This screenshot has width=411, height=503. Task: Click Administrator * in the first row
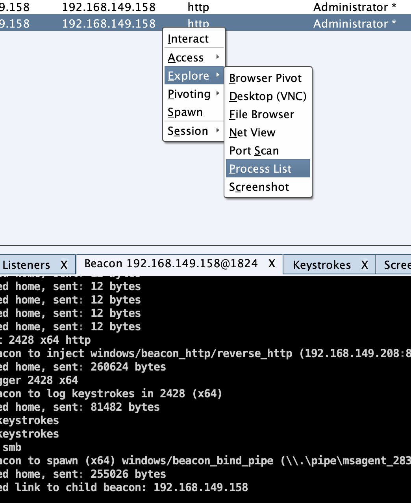355,7
